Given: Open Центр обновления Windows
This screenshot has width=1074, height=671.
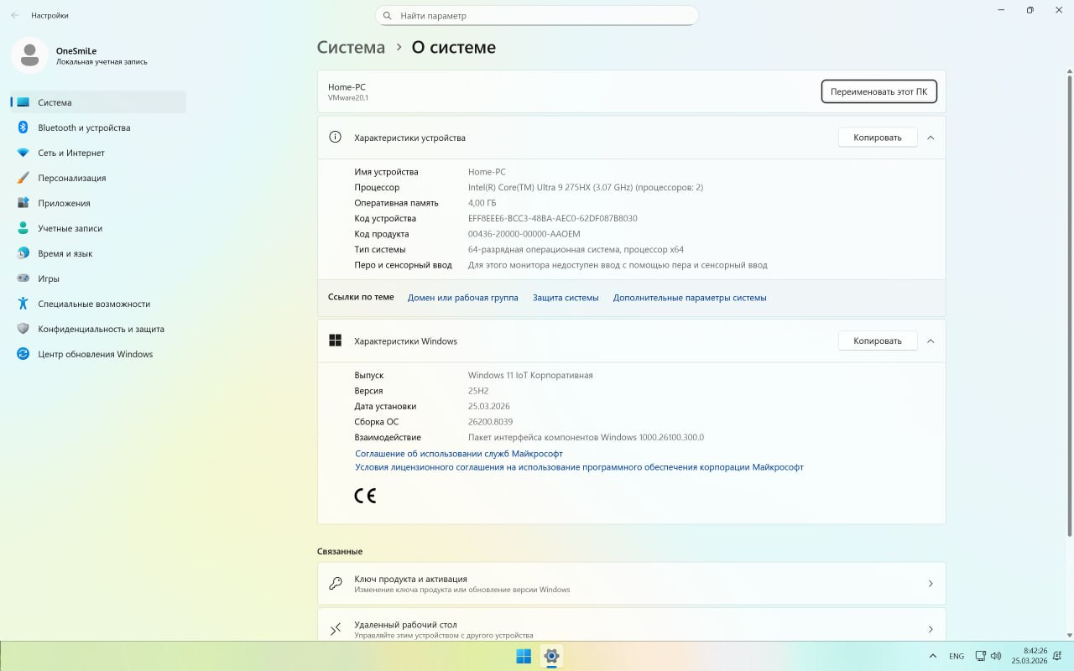Looking at the screenshot, I should pyautogui.click(x=98, y=354).
